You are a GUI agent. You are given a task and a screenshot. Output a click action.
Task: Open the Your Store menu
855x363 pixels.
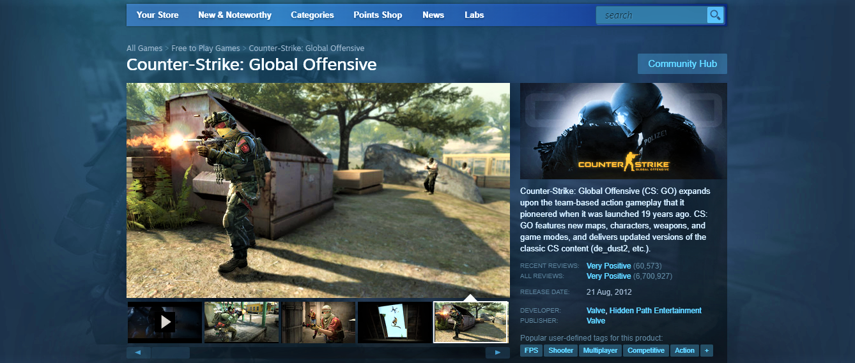(x=157, y=15)
